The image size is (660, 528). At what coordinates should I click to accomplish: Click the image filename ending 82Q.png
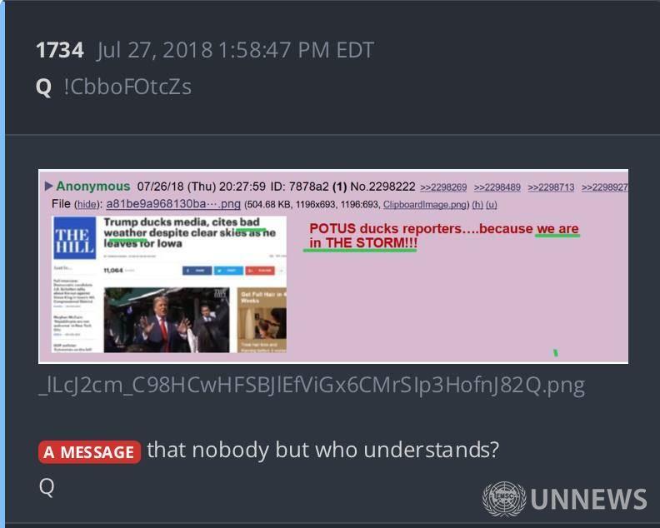click(x=312, y=385)
